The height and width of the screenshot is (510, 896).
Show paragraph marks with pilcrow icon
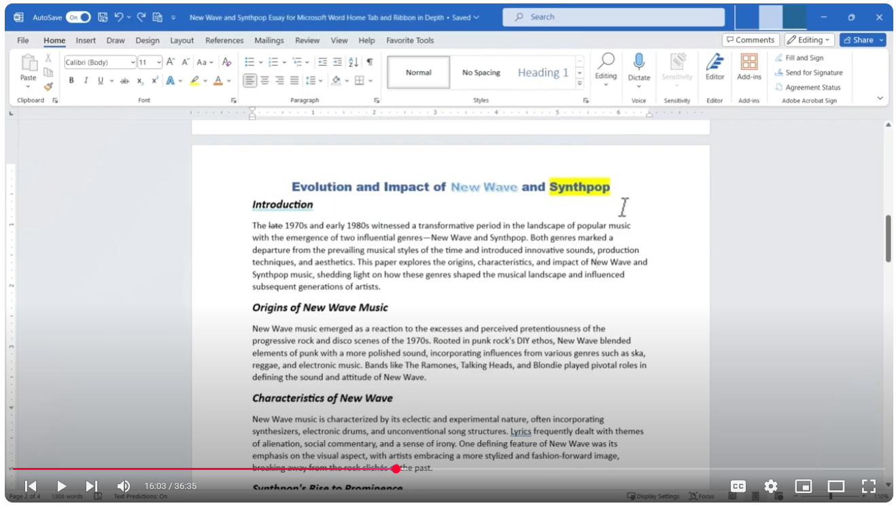point(370,62)
